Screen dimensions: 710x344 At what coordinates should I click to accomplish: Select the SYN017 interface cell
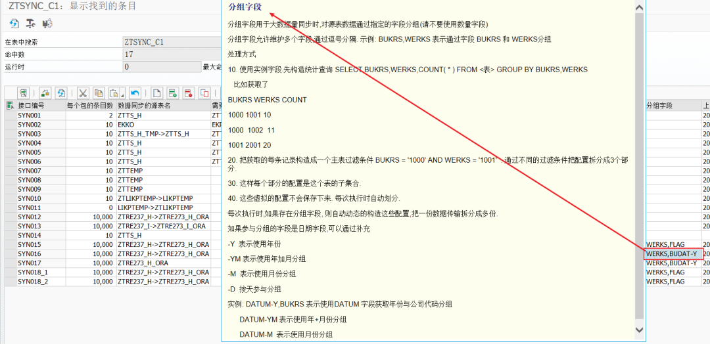click(41, 263)
